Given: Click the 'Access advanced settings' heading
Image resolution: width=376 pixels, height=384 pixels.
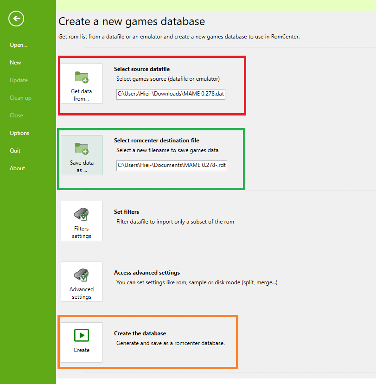Looking at the screenshot, I should [147, 273].
